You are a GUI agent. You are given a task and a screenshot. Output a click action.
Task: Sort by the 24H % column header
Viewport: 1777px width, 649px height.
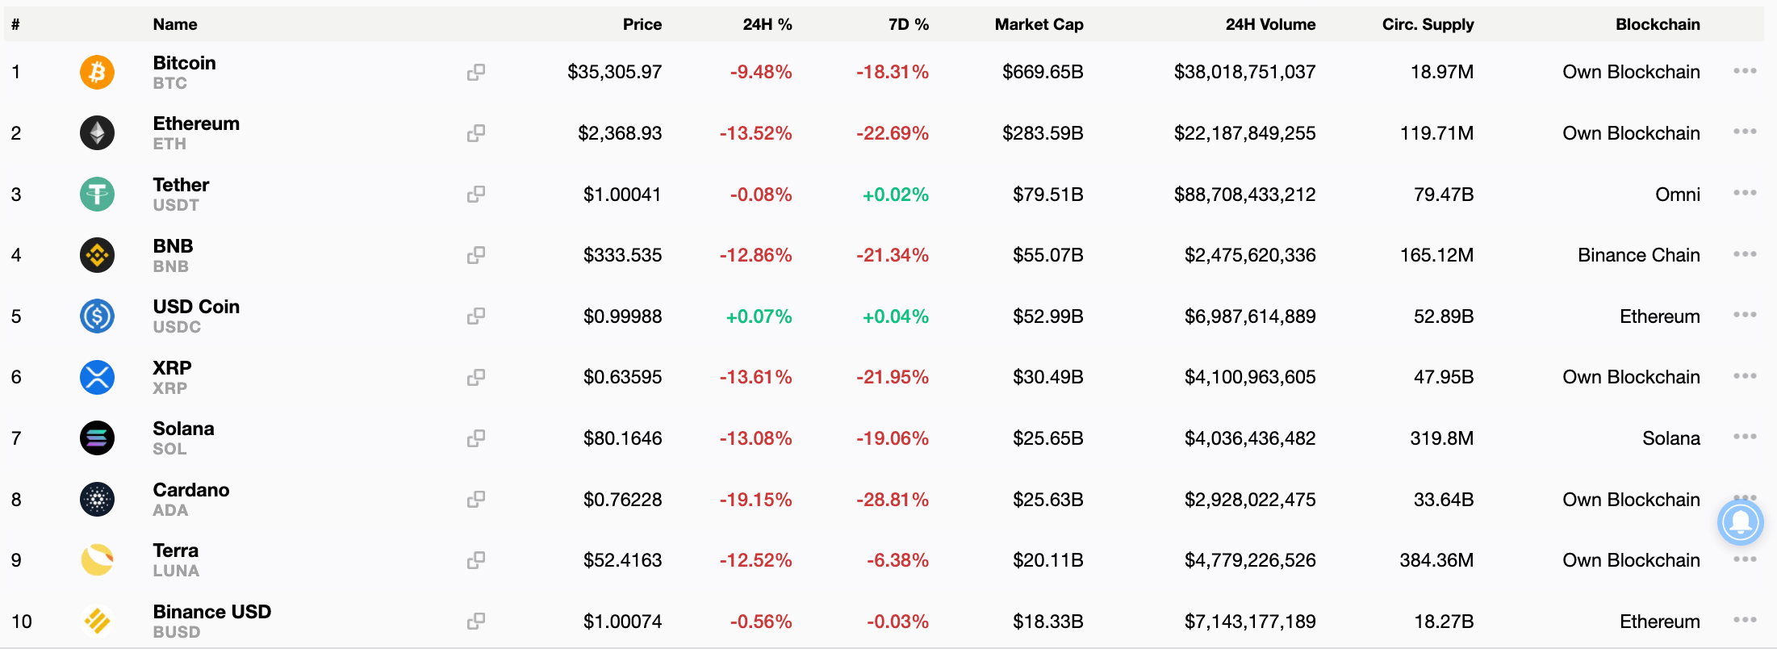pyautogui.click(x=767, y=24)
